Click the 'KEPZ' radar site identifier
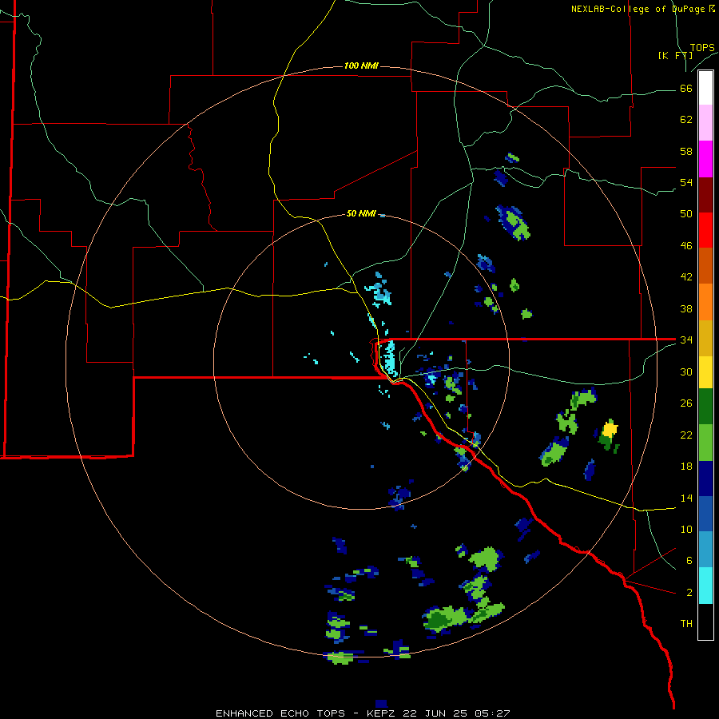719x719 pixels. [x=382, y=713]
